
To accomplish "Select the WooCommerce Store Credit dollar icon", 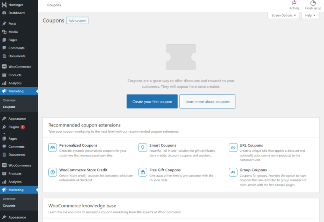I will click(x=53, y=172).
